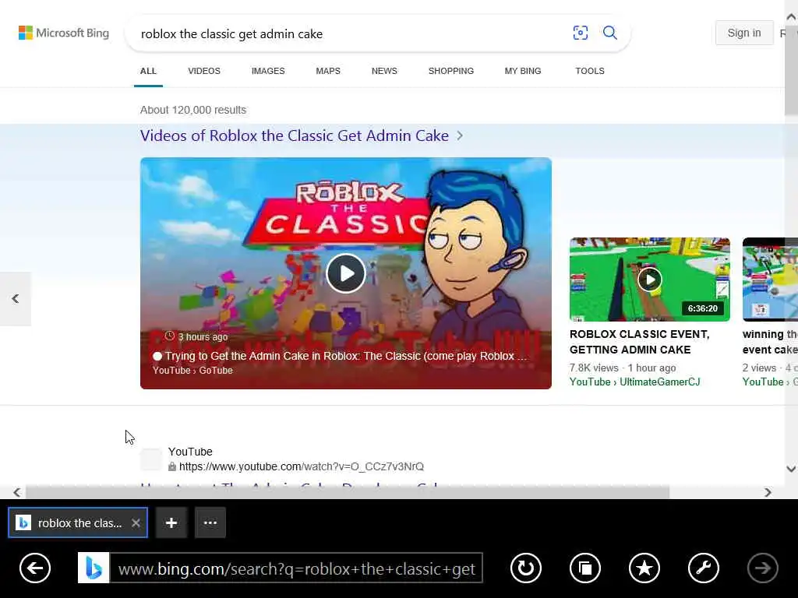Play the large GoTube featured video
Viewport: 798px width, 598px height.
346,273
